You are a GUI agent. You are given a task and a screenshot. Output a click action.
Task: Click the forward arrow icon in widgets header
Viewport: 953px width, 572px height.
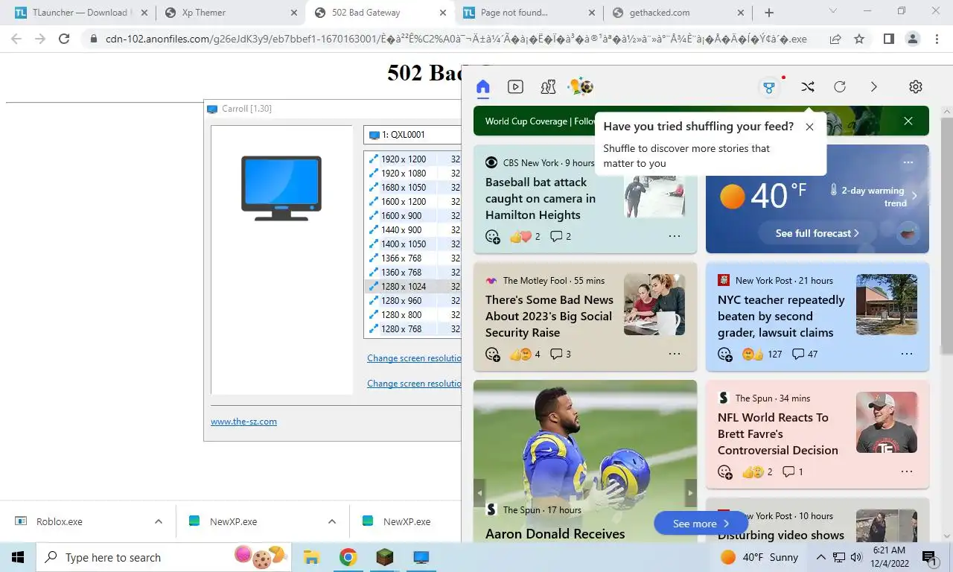click(x=874, y=87)
